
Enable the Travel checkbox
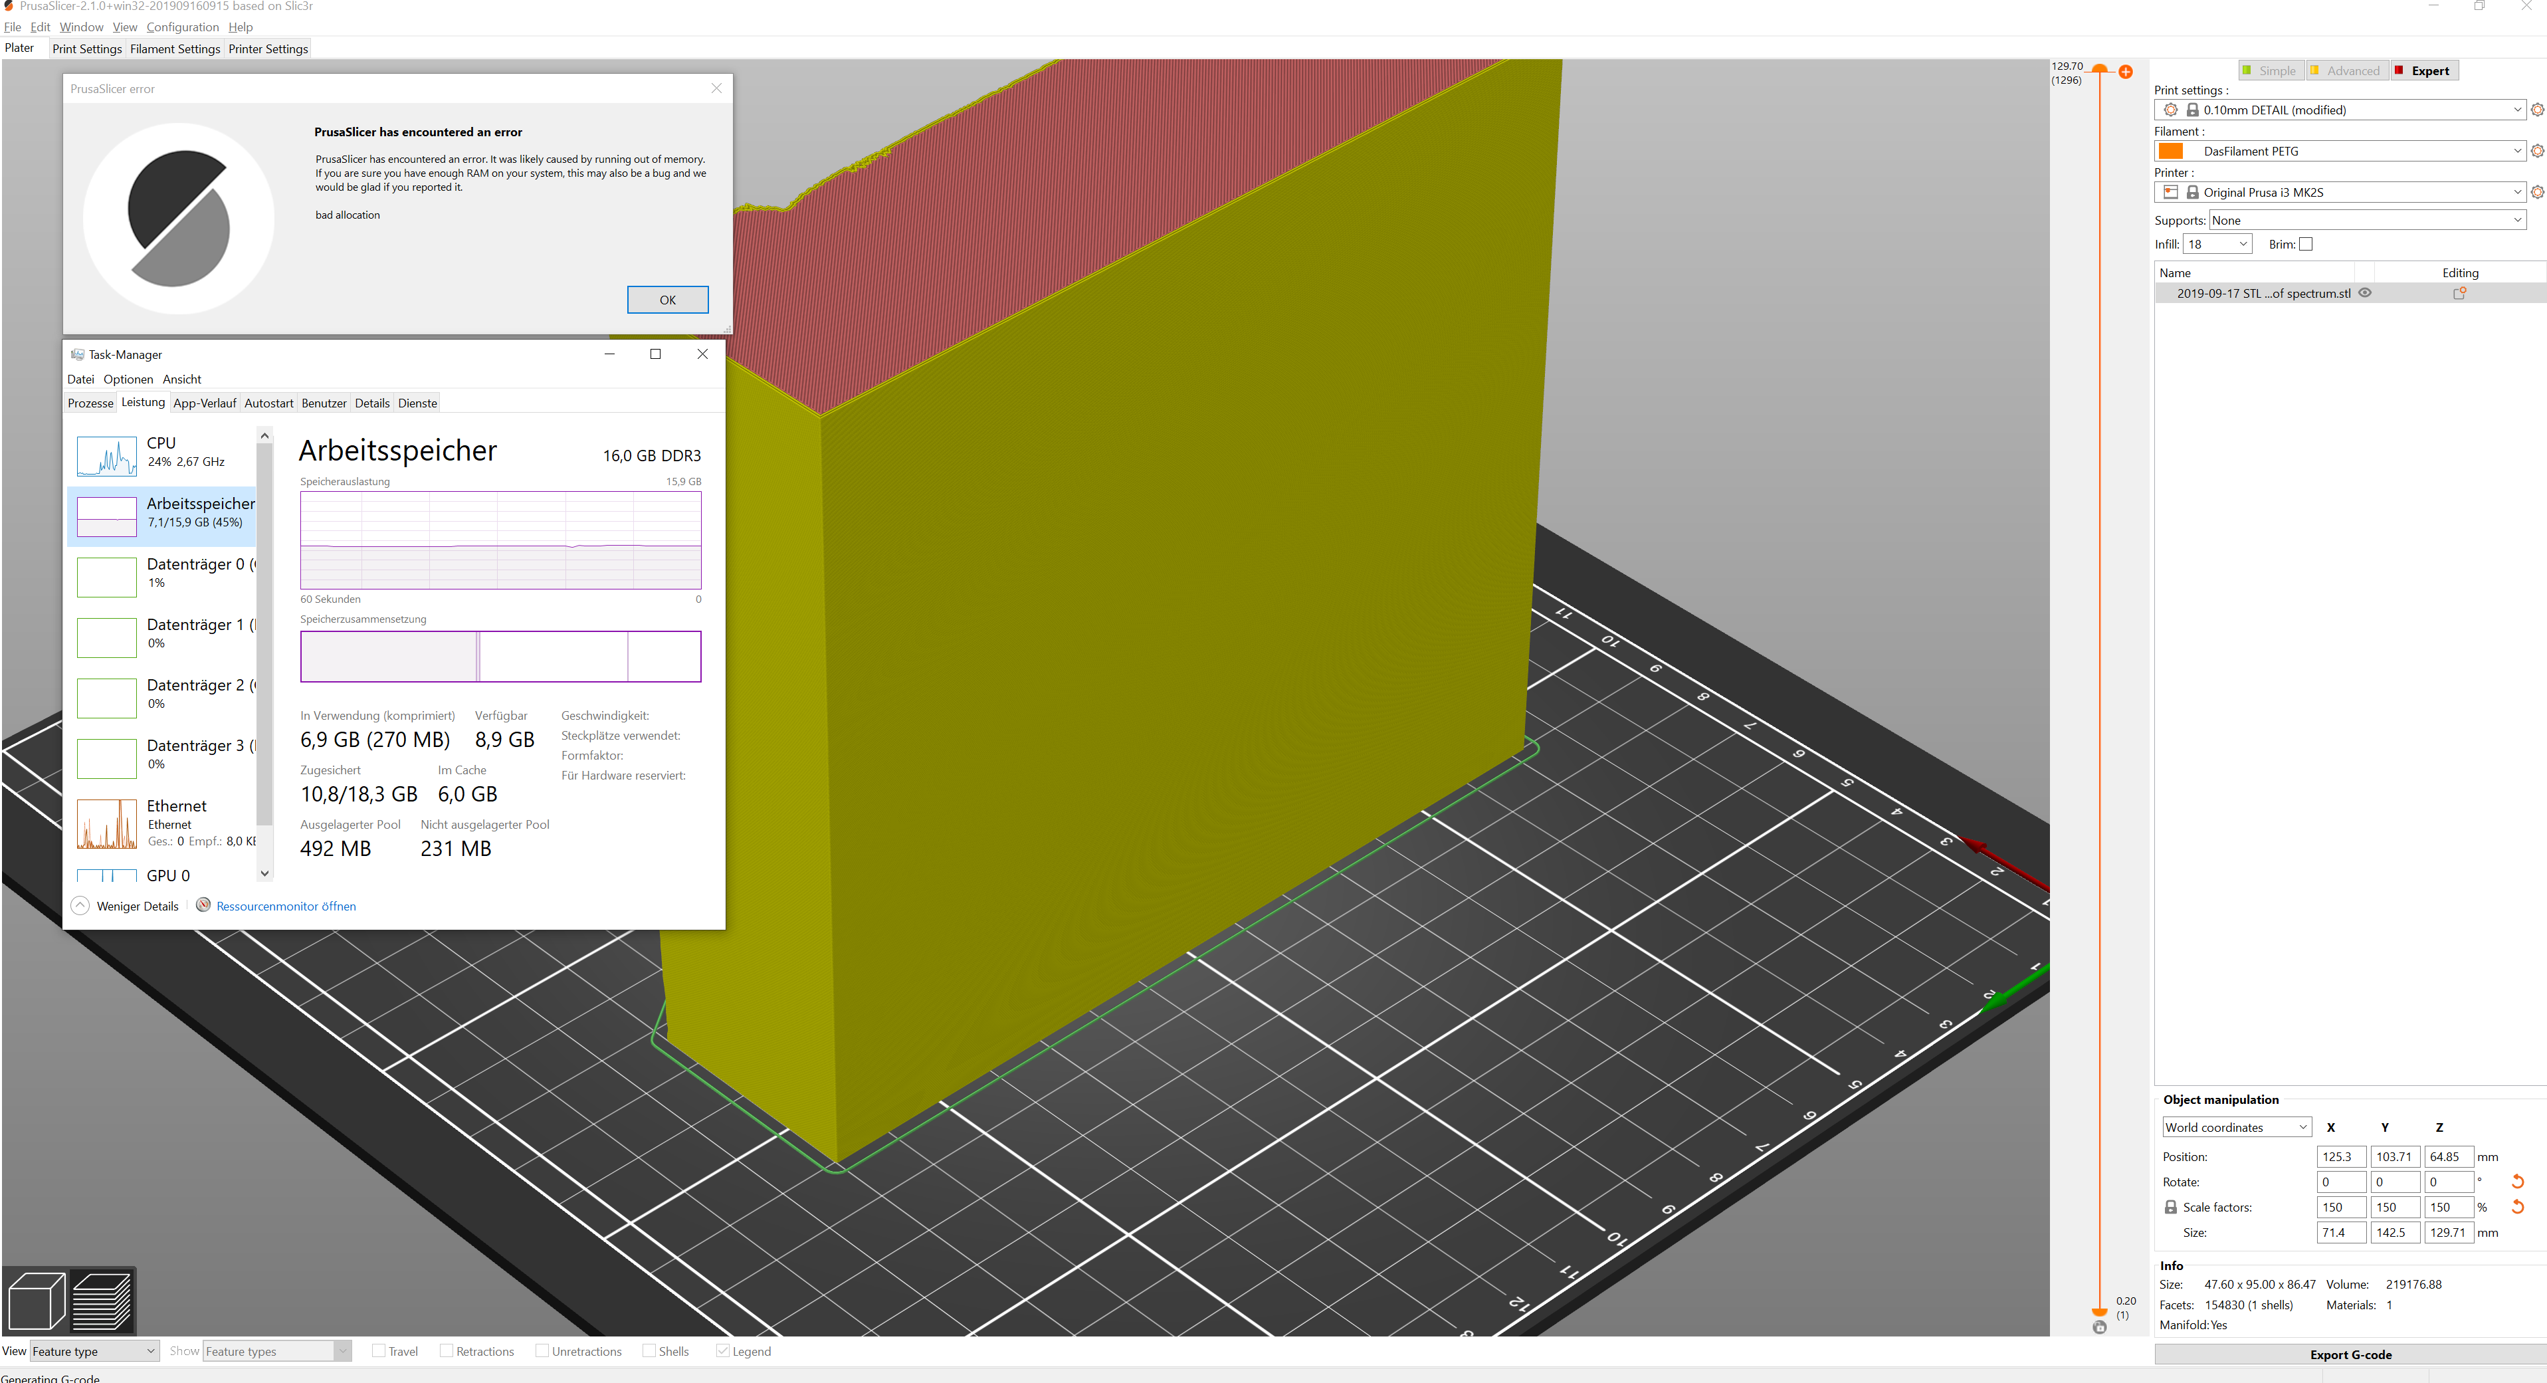click(x=379, y=1350)
